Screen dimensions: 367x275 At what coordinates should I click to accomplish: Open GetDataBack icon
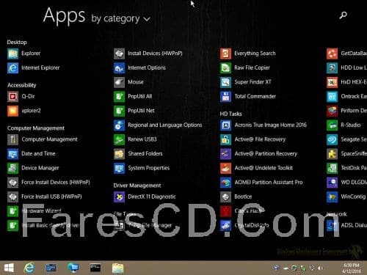tap(332, 54)
